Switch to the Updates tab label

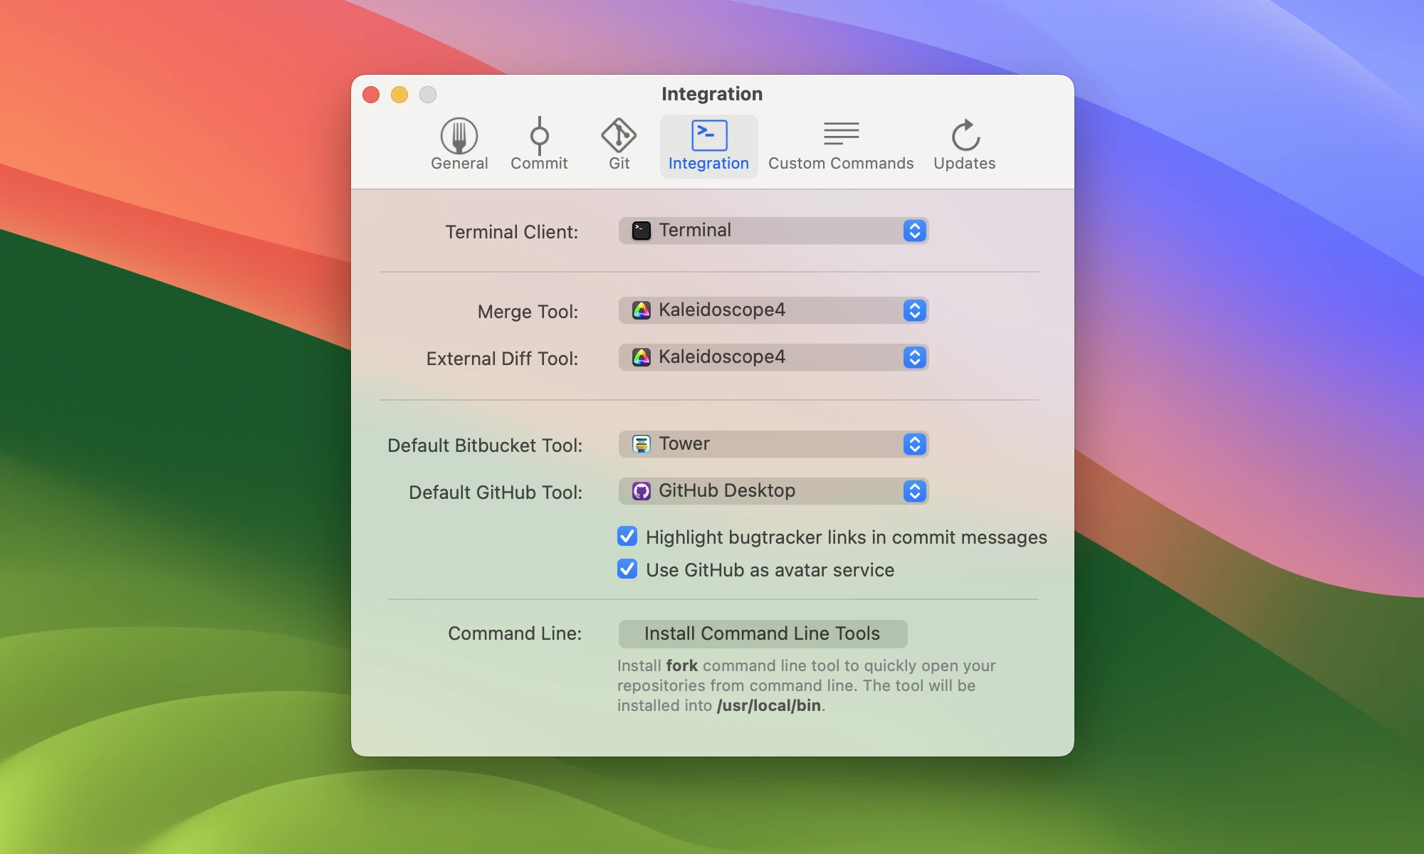tap(965, 164)
